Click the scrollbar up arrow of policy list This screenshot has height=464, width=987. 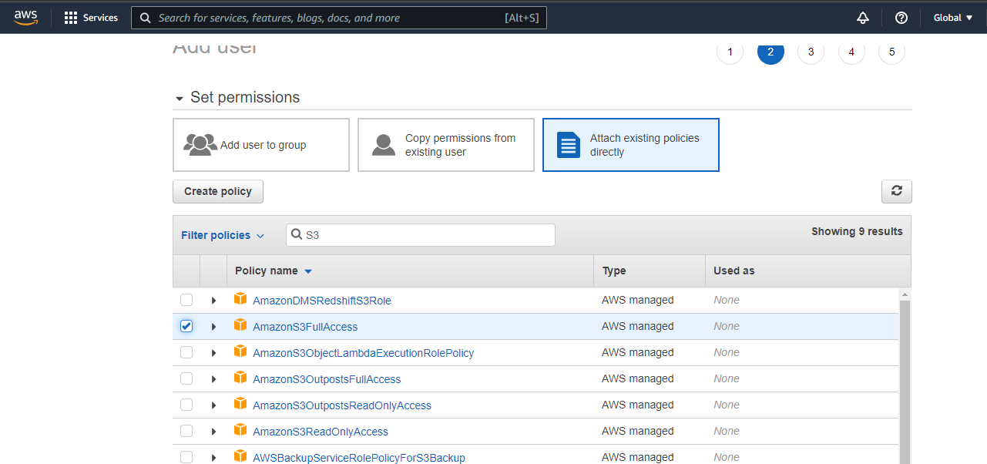click(x=905, y=294)
